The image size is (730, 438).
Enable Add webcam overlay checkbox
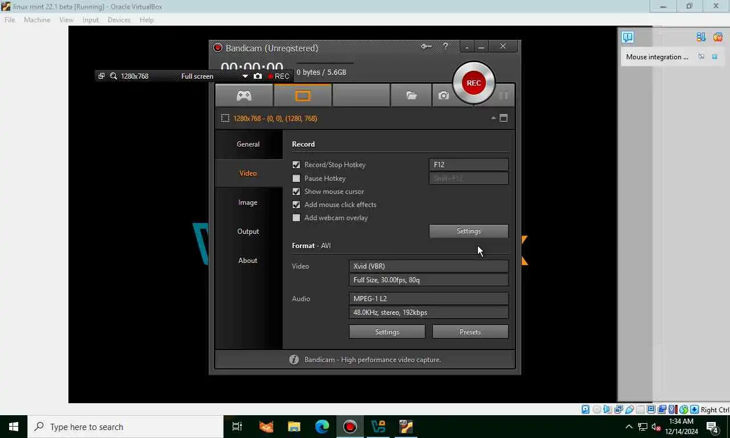pos(296,218)
